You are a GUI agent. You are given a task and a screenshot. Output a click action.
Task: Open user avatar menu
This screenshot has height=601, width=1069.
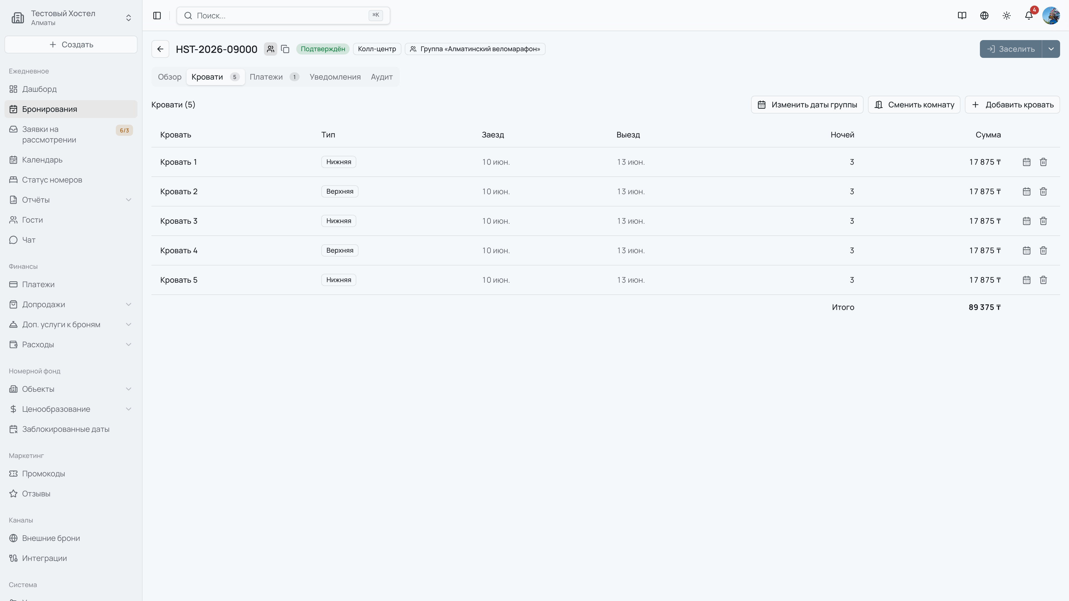pyautogui.click(x=1051, y=15)
